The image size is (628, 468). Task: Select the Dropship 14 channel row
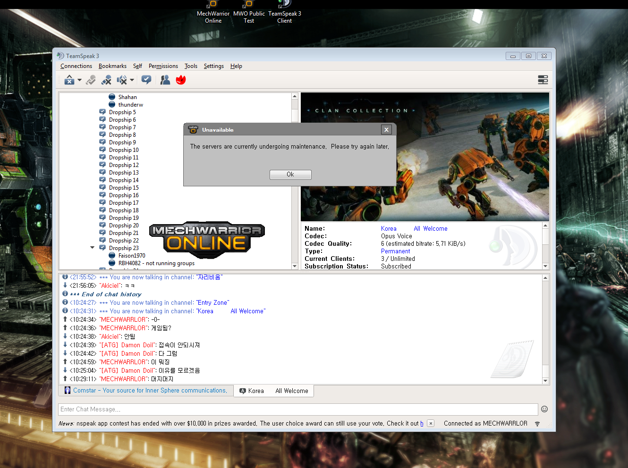click(124, 180)
